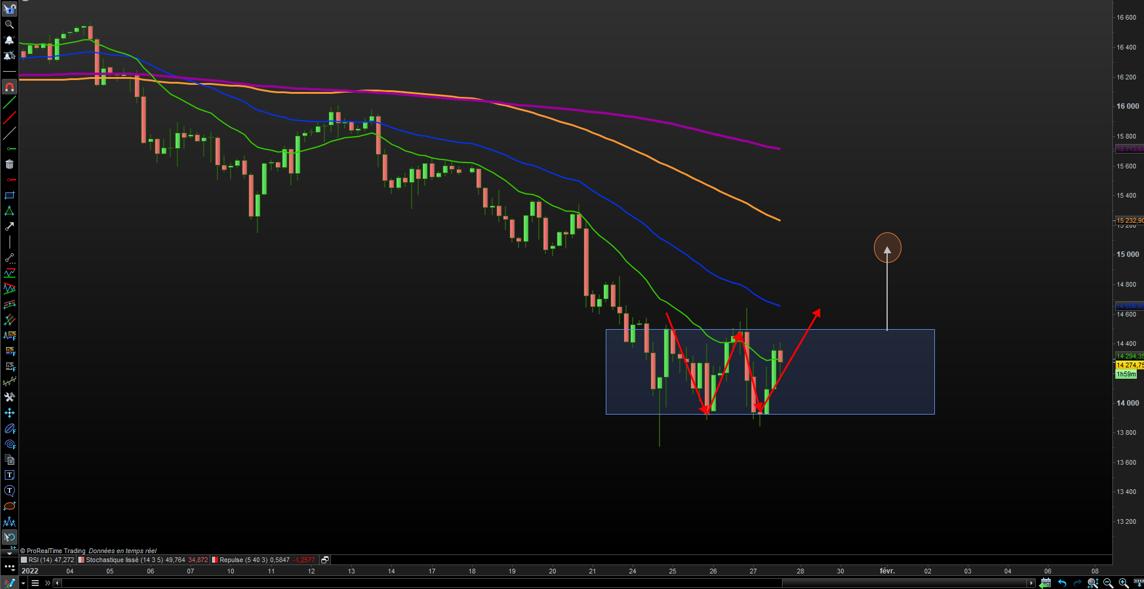Select the green trend line tool
Viewport: 1144px width, 589px height.
(x=9, y=103)
